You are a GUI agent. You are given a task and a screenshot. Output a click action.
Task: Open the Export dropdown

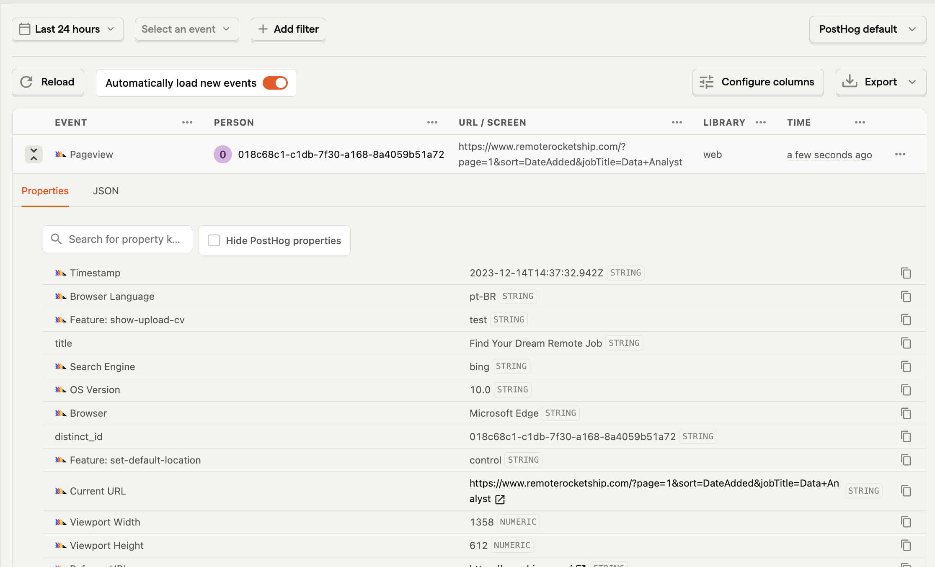(881, 82)
